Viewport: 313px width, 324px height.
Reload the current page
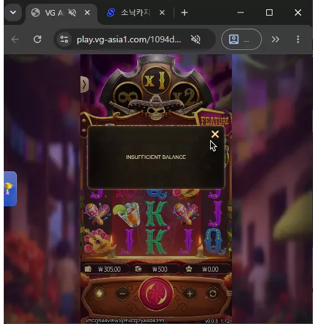pos(37,39)
